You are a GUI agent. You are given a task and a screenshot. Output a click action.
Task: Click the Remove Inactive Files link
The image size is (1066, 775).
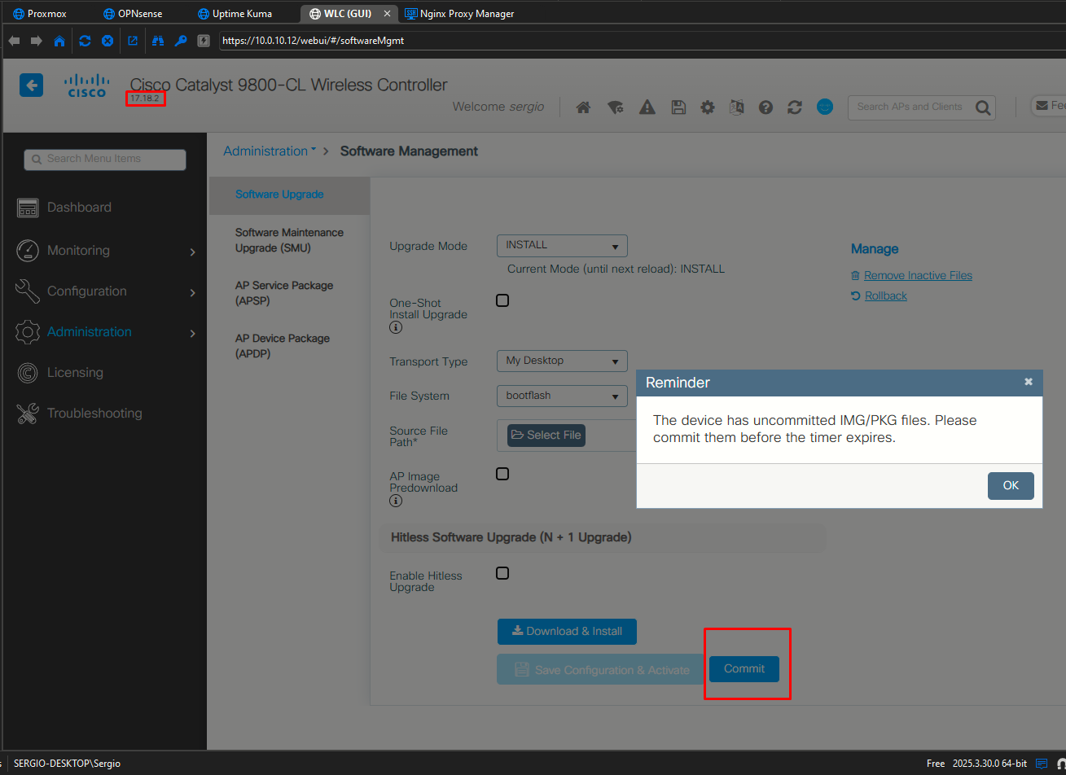point(918,276)
